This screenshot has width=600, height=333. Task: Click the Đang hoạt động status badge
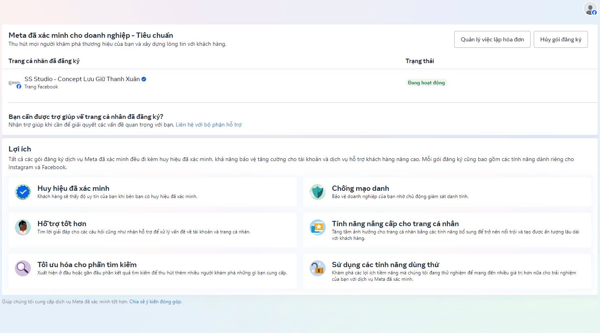426,83
